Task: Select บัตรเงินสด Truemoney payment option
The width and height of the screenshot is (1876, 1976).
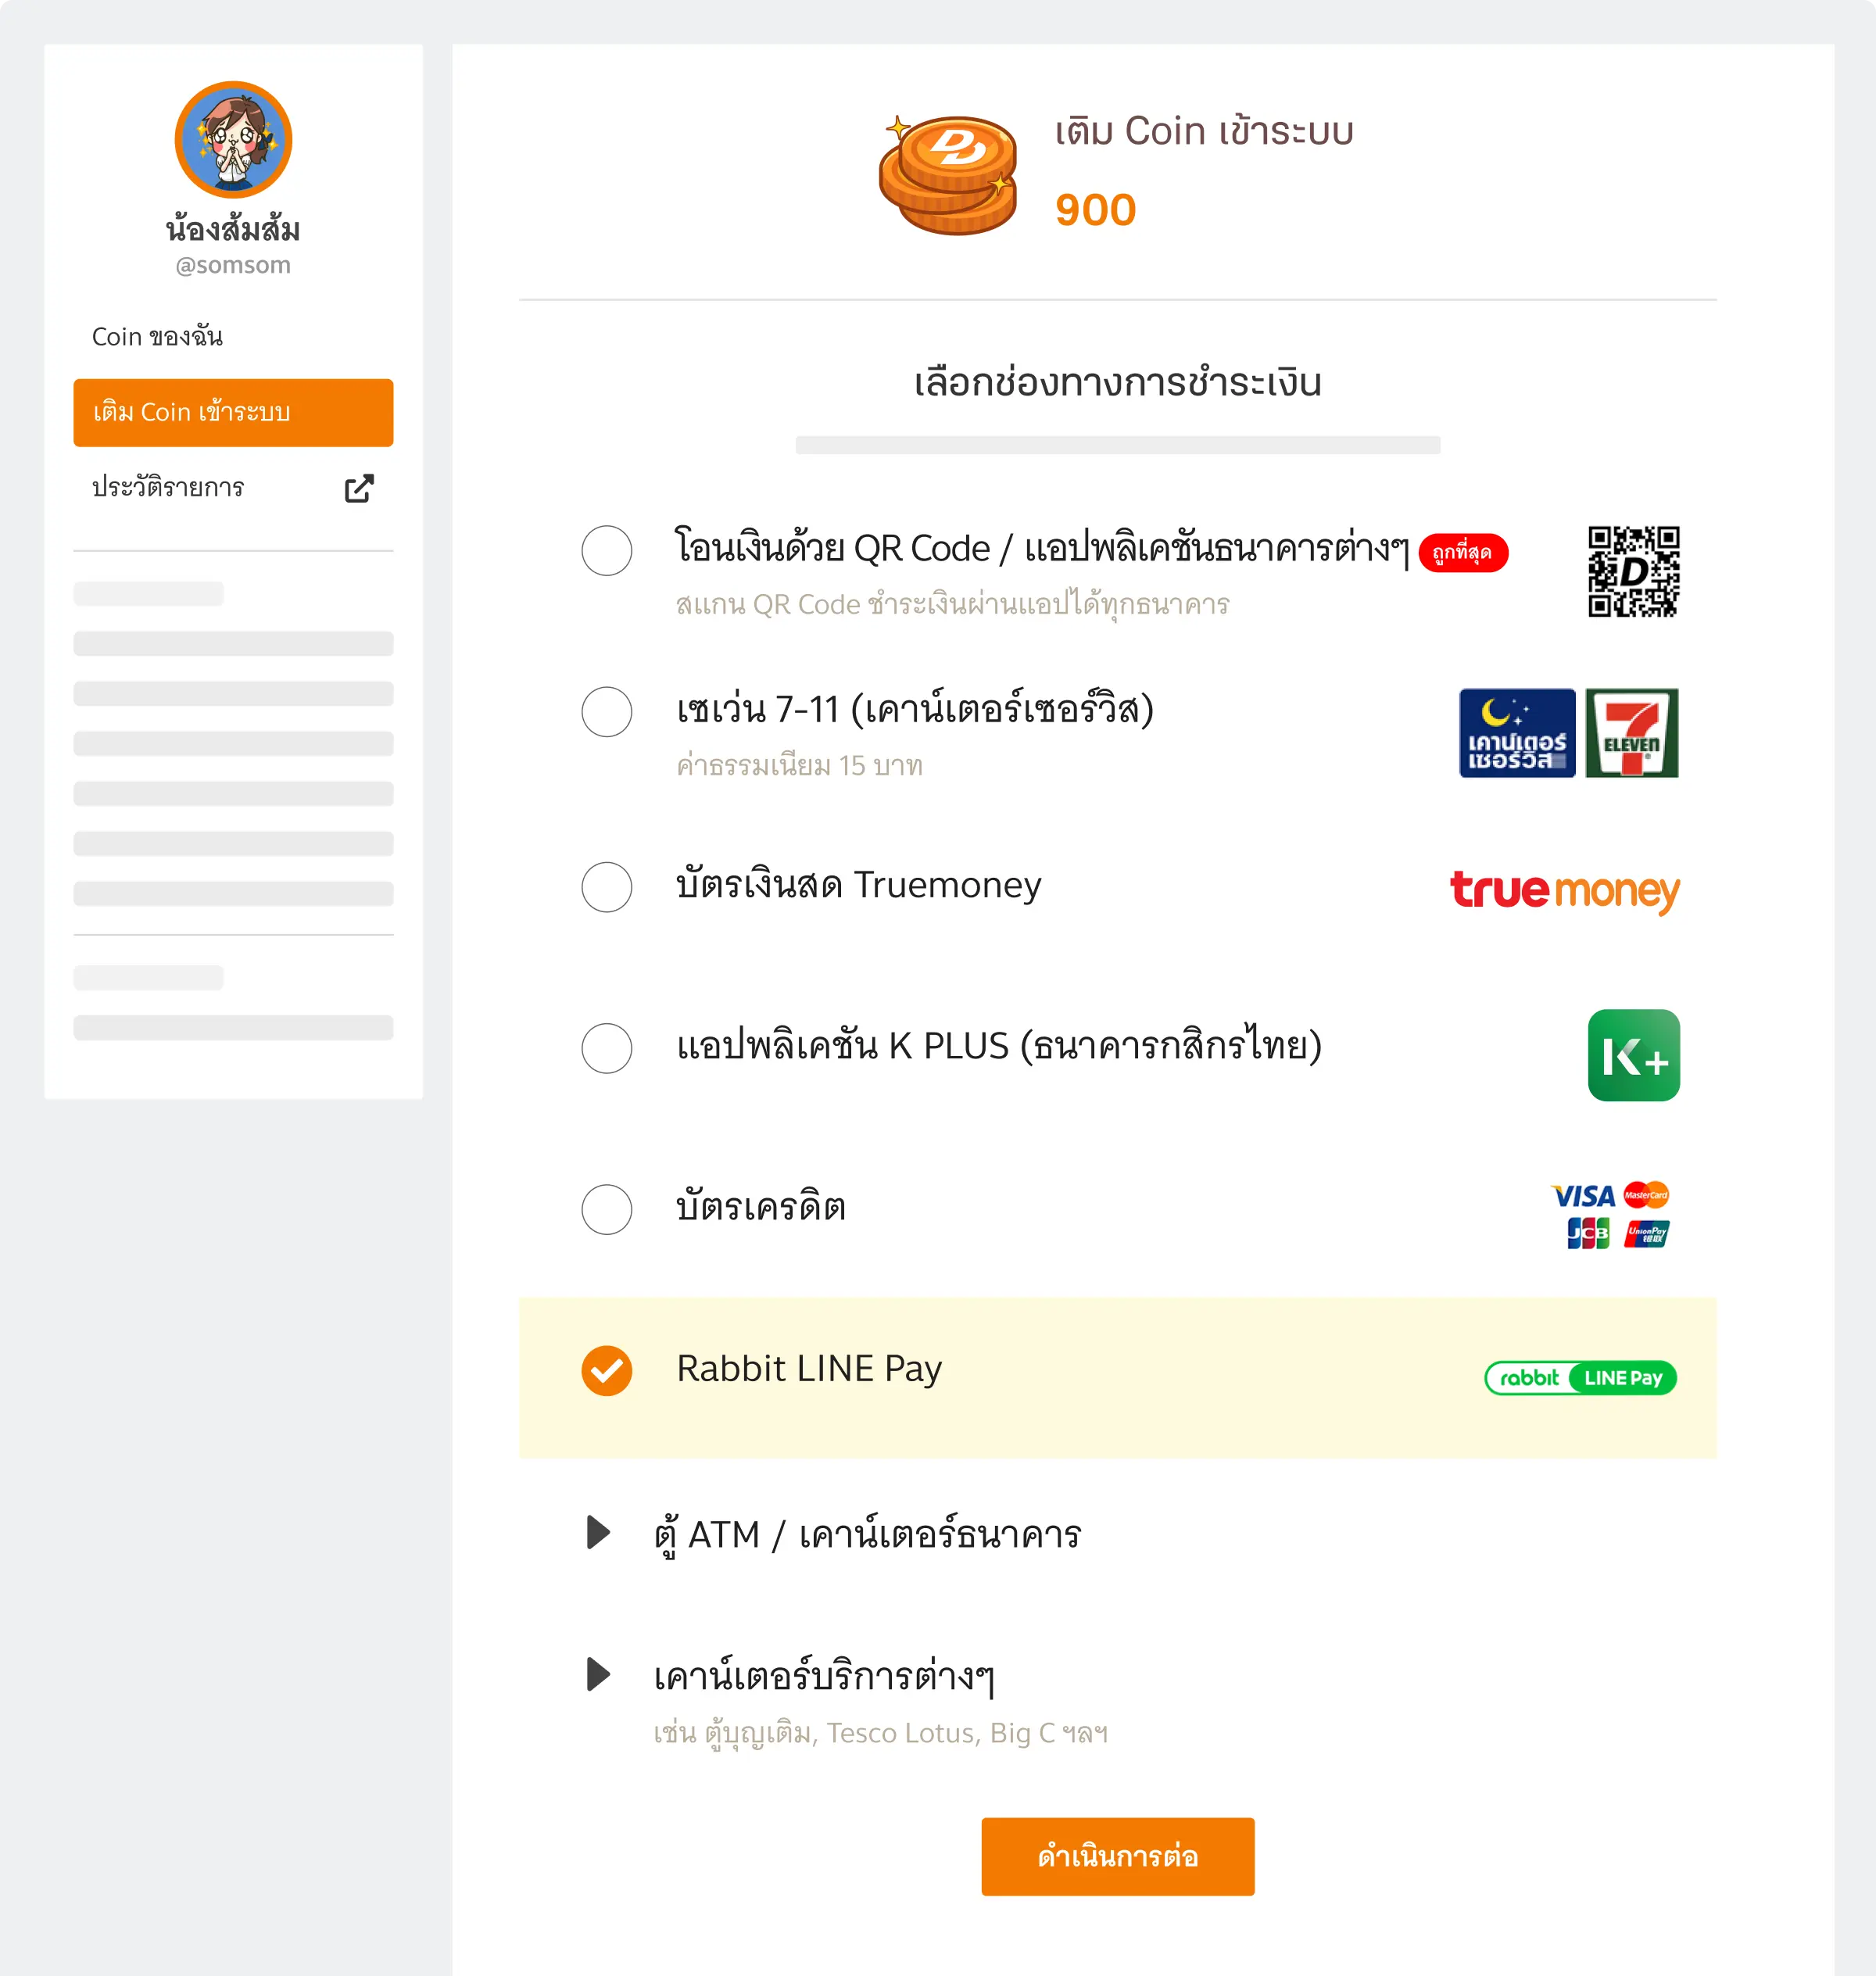Action: (x=606, y=888)
